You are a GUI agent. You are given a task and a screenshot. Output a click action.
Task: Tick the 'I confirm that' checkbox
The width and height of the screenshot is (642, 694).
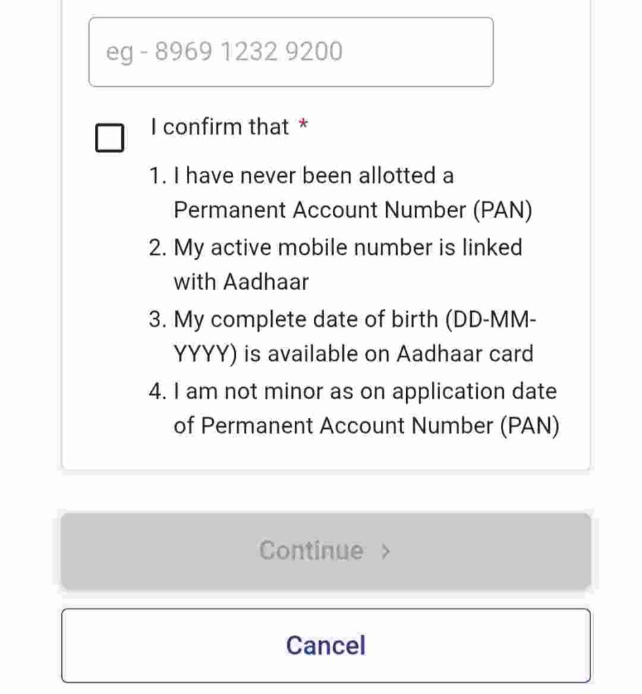point(109,138)
